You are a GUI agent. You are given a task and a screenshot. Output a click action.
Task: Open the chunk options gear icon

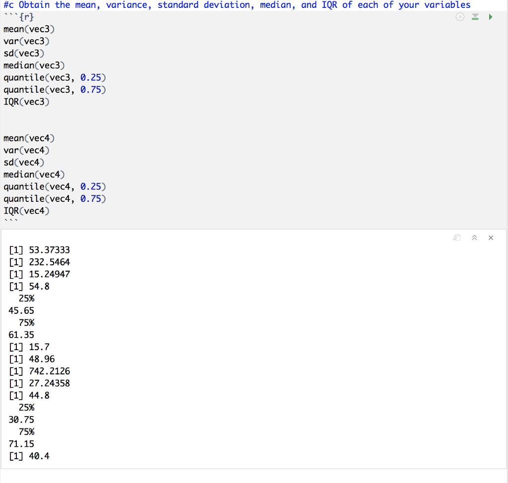pyautogui.click(x=459, y=16)
